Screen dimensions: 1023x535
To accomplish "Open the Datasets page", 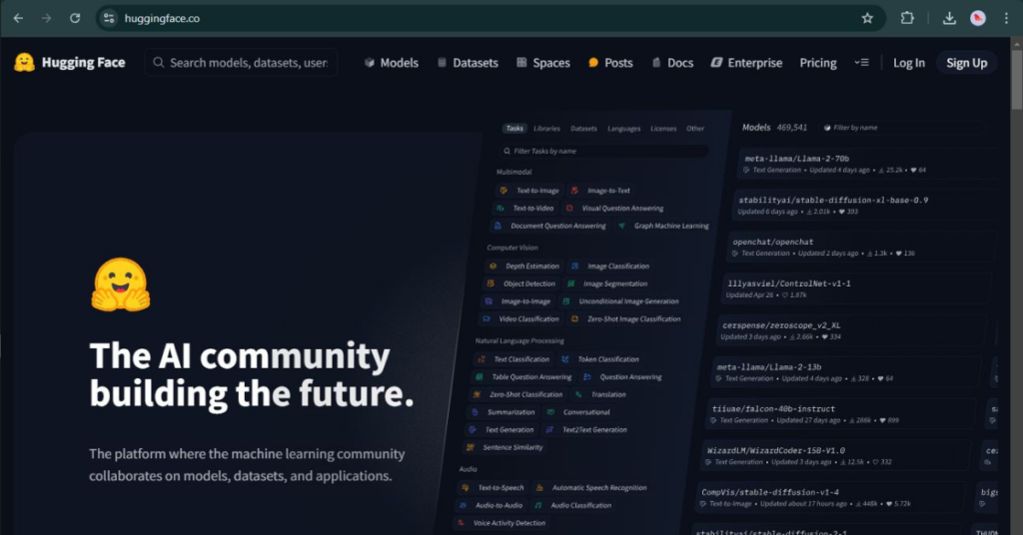I will 468,63.
